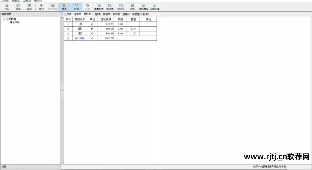The image size is (312, 170).
Task: Click the 单位 column header
Action: 92,19
